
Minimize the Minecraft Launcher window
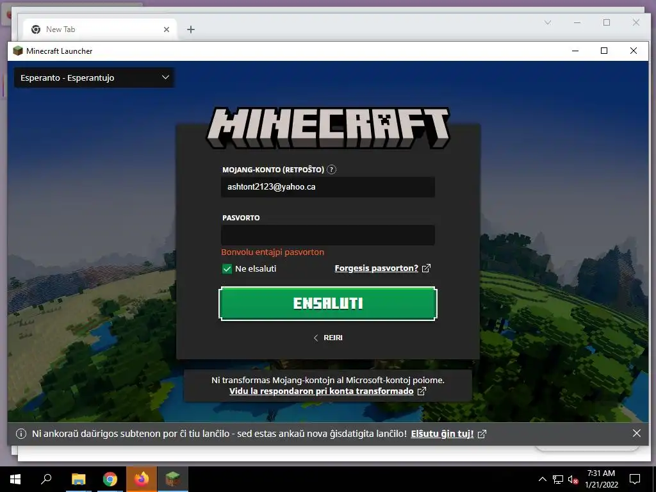point(575,51)
